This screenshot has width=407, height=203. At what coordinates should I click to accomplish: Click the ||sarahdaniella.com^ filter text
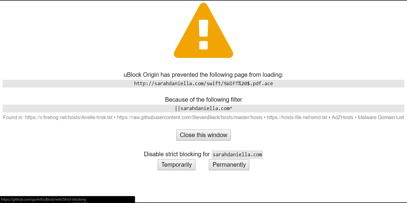point(203,109)
